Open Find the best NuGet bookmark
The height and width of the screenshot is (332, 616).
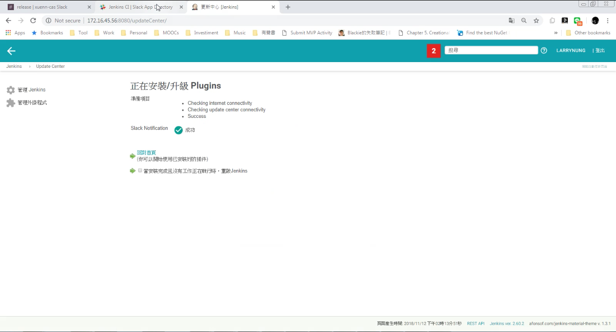click(482, 33)
